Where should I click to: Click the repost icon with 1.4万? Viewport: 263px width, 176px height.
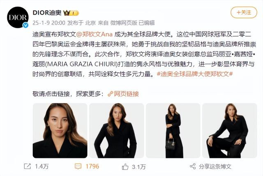point(28,166)
